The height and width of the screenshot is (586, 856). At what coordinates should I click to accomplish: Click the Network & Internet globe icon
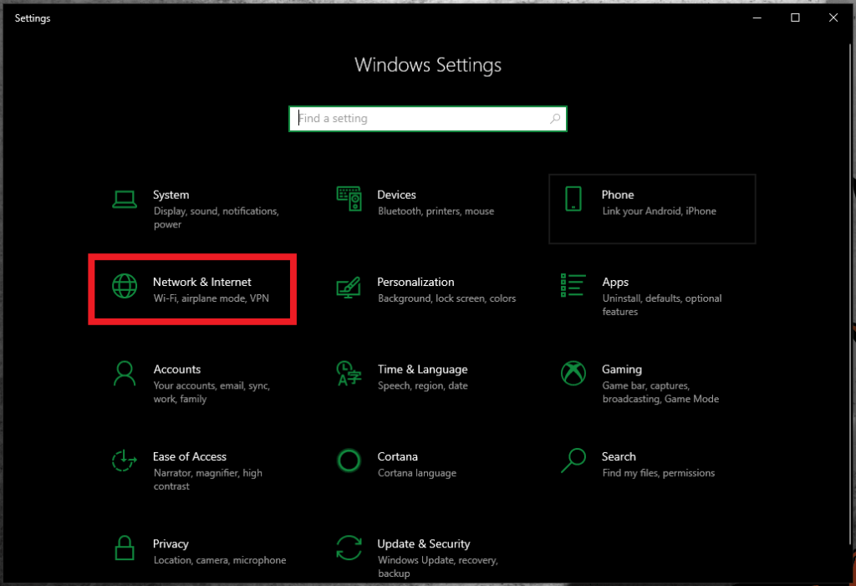point(125,286)
